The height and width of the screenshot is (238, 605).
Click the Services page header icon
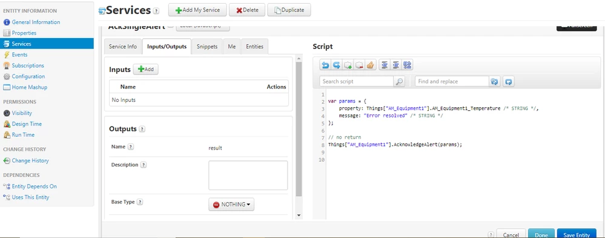[x=102, y=11]
